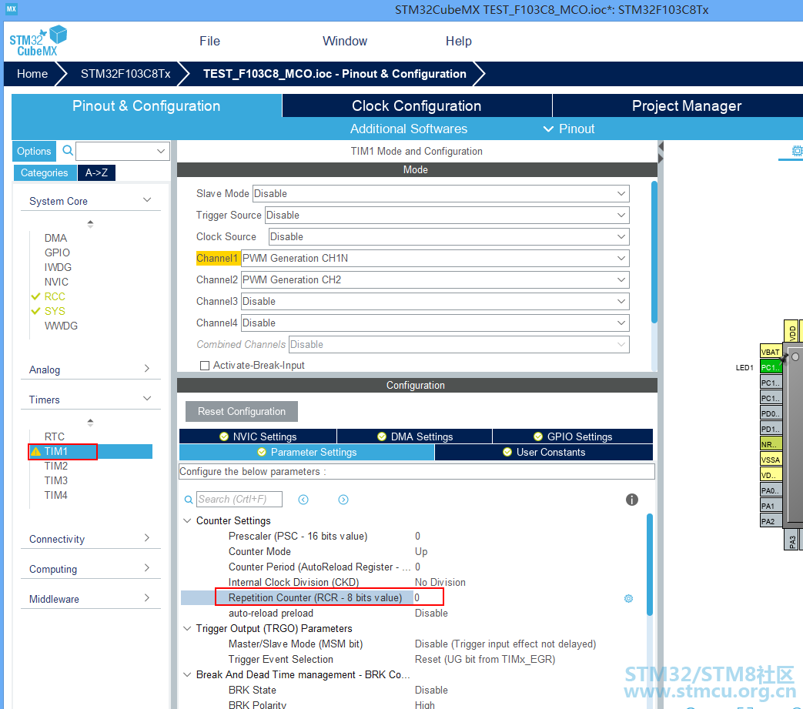803x709 pixels.
Task: Click the STM32F103C8Tx breadcrumb
Action: [x=125, y=74]
